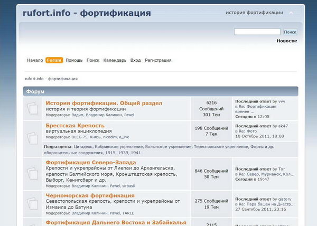Open the Кобринское укрепление sub-board

(119, 147)
